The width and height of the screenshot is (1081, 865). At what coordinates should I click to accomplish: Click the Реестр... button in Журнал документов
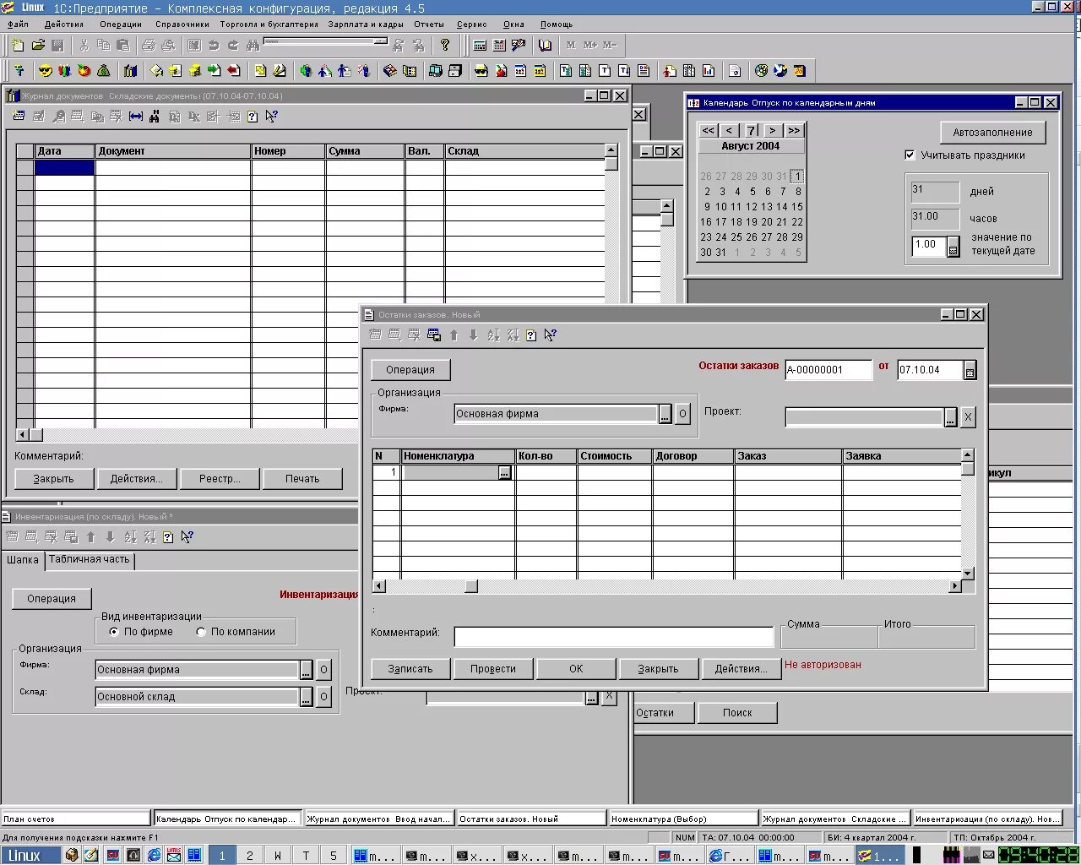click(220, 479)
